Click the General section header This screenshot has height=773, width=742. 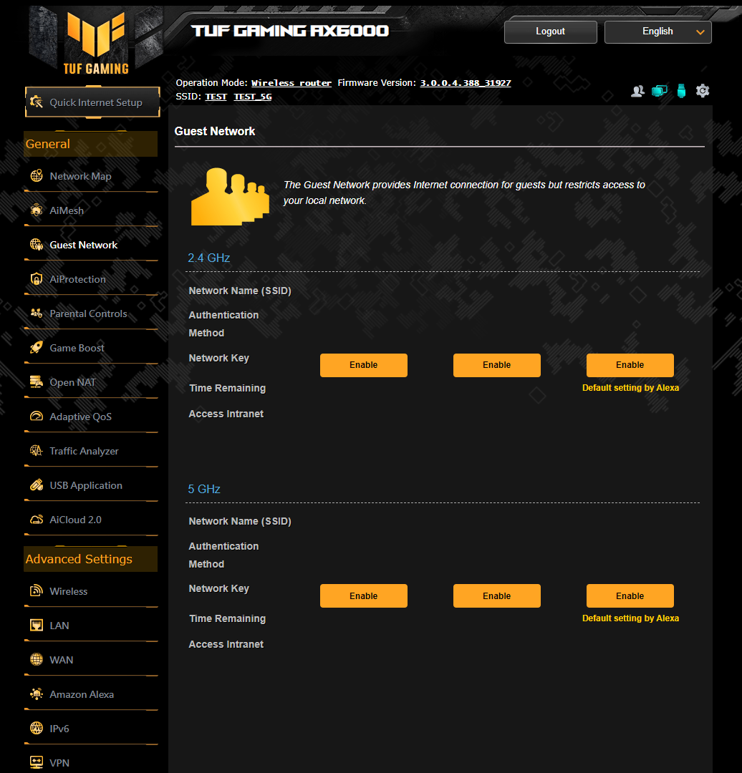coord(91,144)
